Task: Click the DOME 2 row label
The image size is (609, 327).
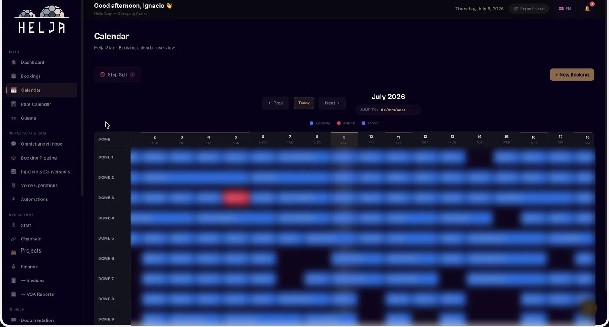Action: (x=106, y=177)
